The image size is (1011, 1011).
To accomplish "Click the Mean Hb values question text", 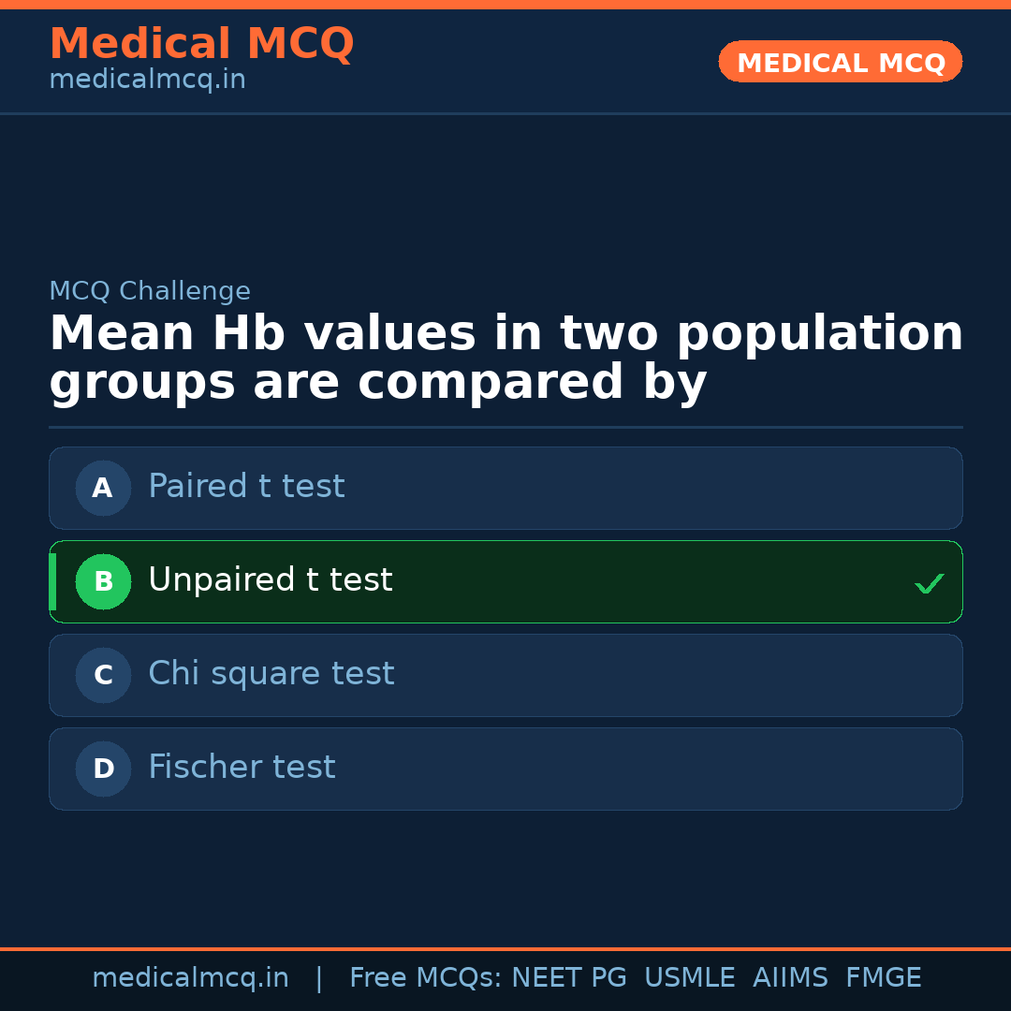I will 505,359.
